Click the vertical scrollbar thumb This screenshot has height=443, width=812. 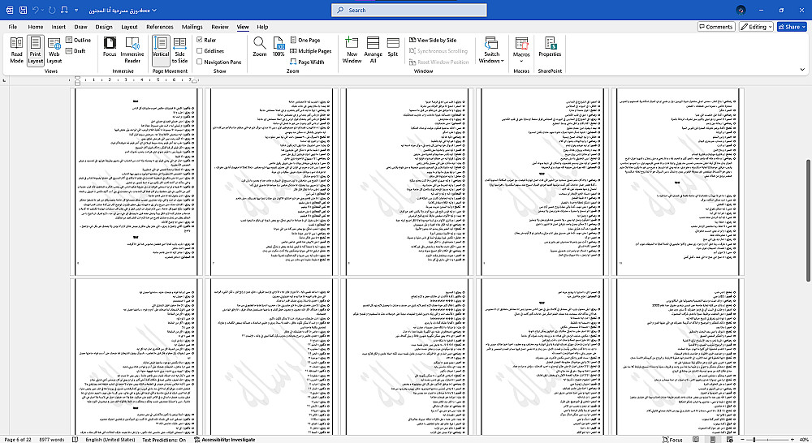coord(808,221)
